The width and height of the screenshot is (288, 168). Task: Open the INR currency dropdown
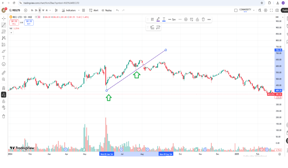click(x=279, y=17)
